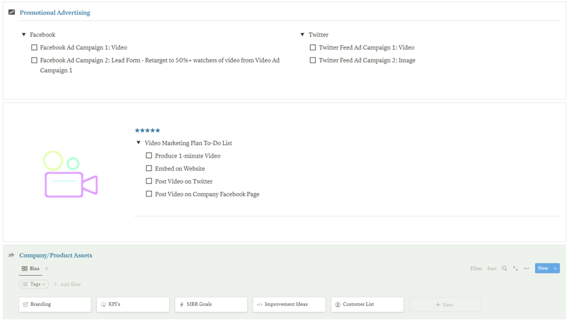The height and width of the screenshot is (322, 568).
Task: Open the MRR Goals card
Action: [x=211, y=304]
